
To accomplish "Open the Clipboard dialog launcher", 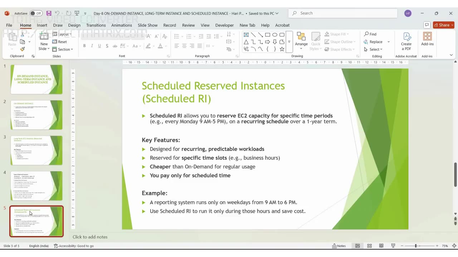I will pos(33,56).
